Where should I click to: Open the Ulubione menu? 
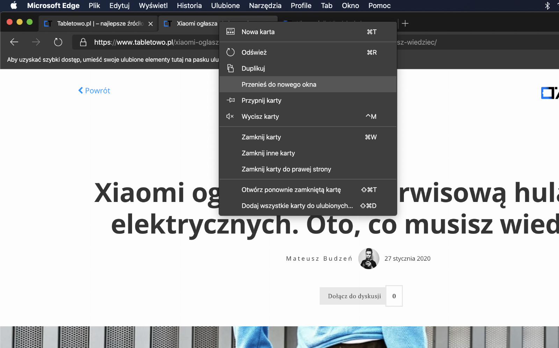225,6
